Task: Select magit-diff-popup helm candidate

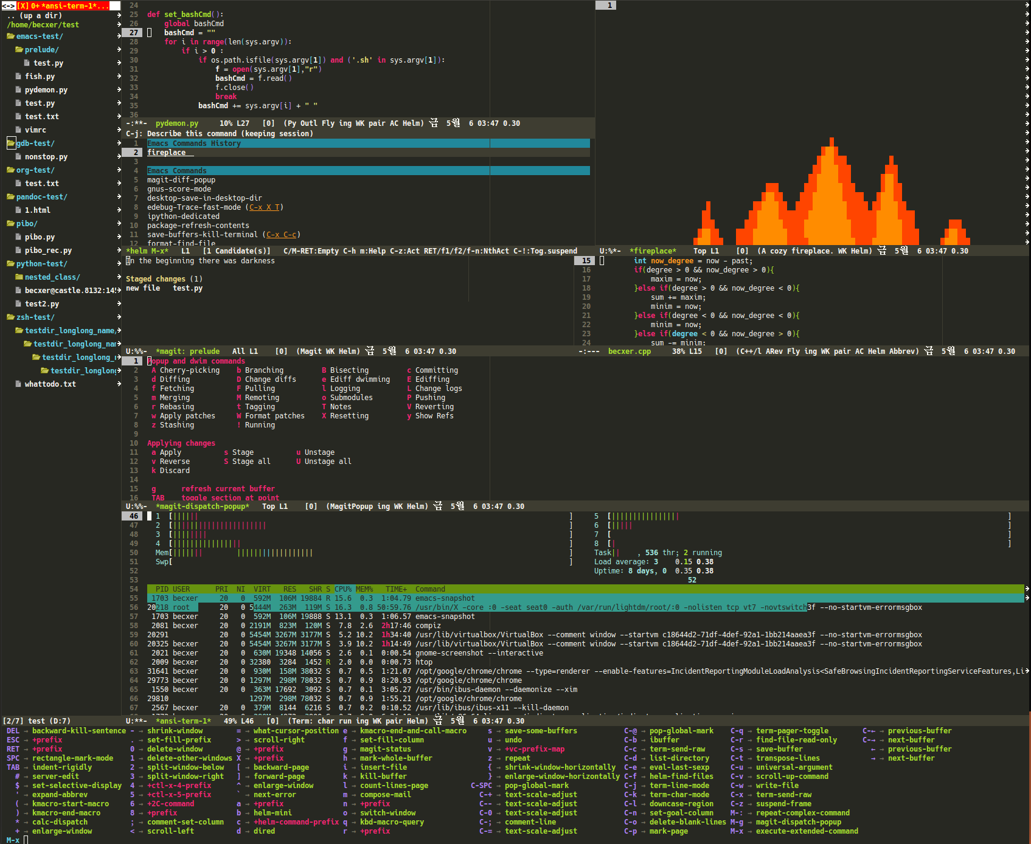Action: coord(181,180)
